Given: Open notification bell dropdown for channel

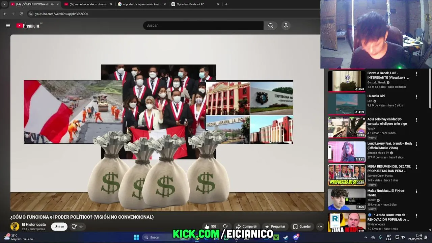Looking at the screenshot, I should [77, 226].
